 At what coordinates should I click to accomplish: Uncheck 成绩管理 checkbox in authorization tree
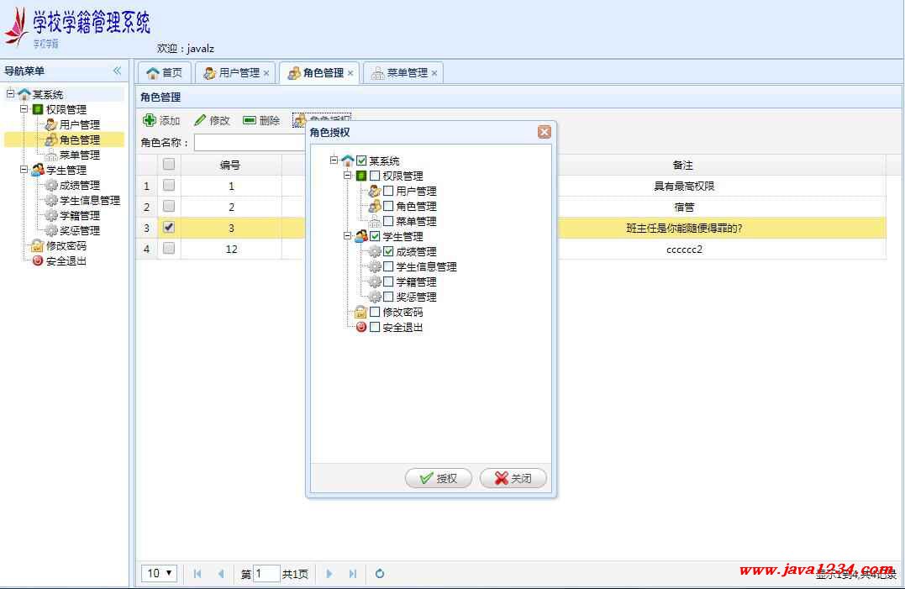(388, 251)
